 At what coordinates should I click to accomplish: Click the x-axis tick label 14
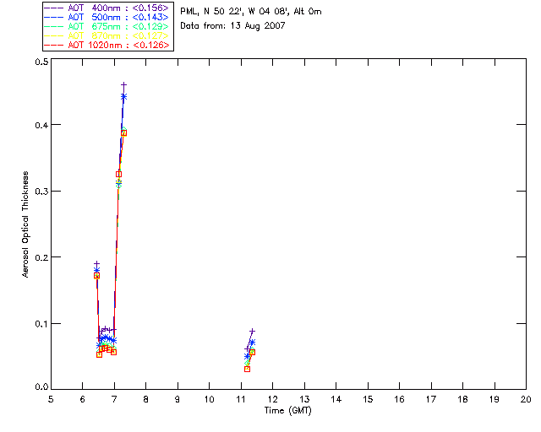coord(336,400)
